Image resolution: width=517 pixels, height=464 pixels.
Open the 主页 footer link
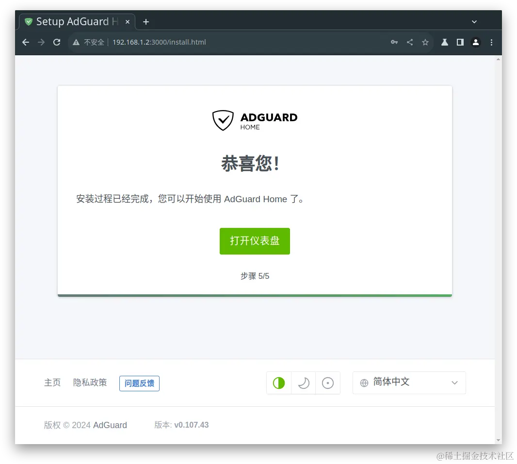point(52,383)
